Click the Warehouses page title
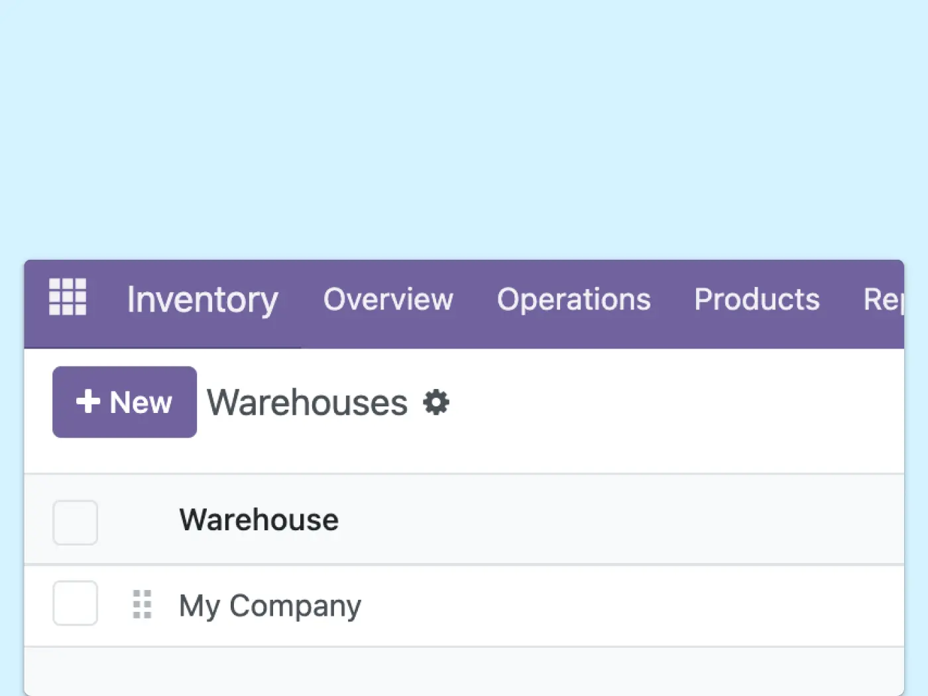The image size is (928, 696). click(307, 402)
